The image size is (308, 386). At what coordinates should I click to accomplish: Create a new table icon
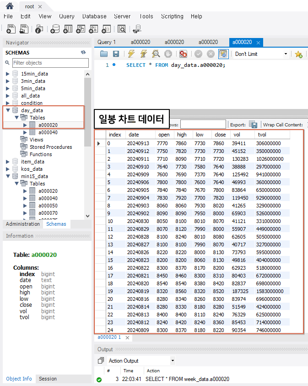68,29
